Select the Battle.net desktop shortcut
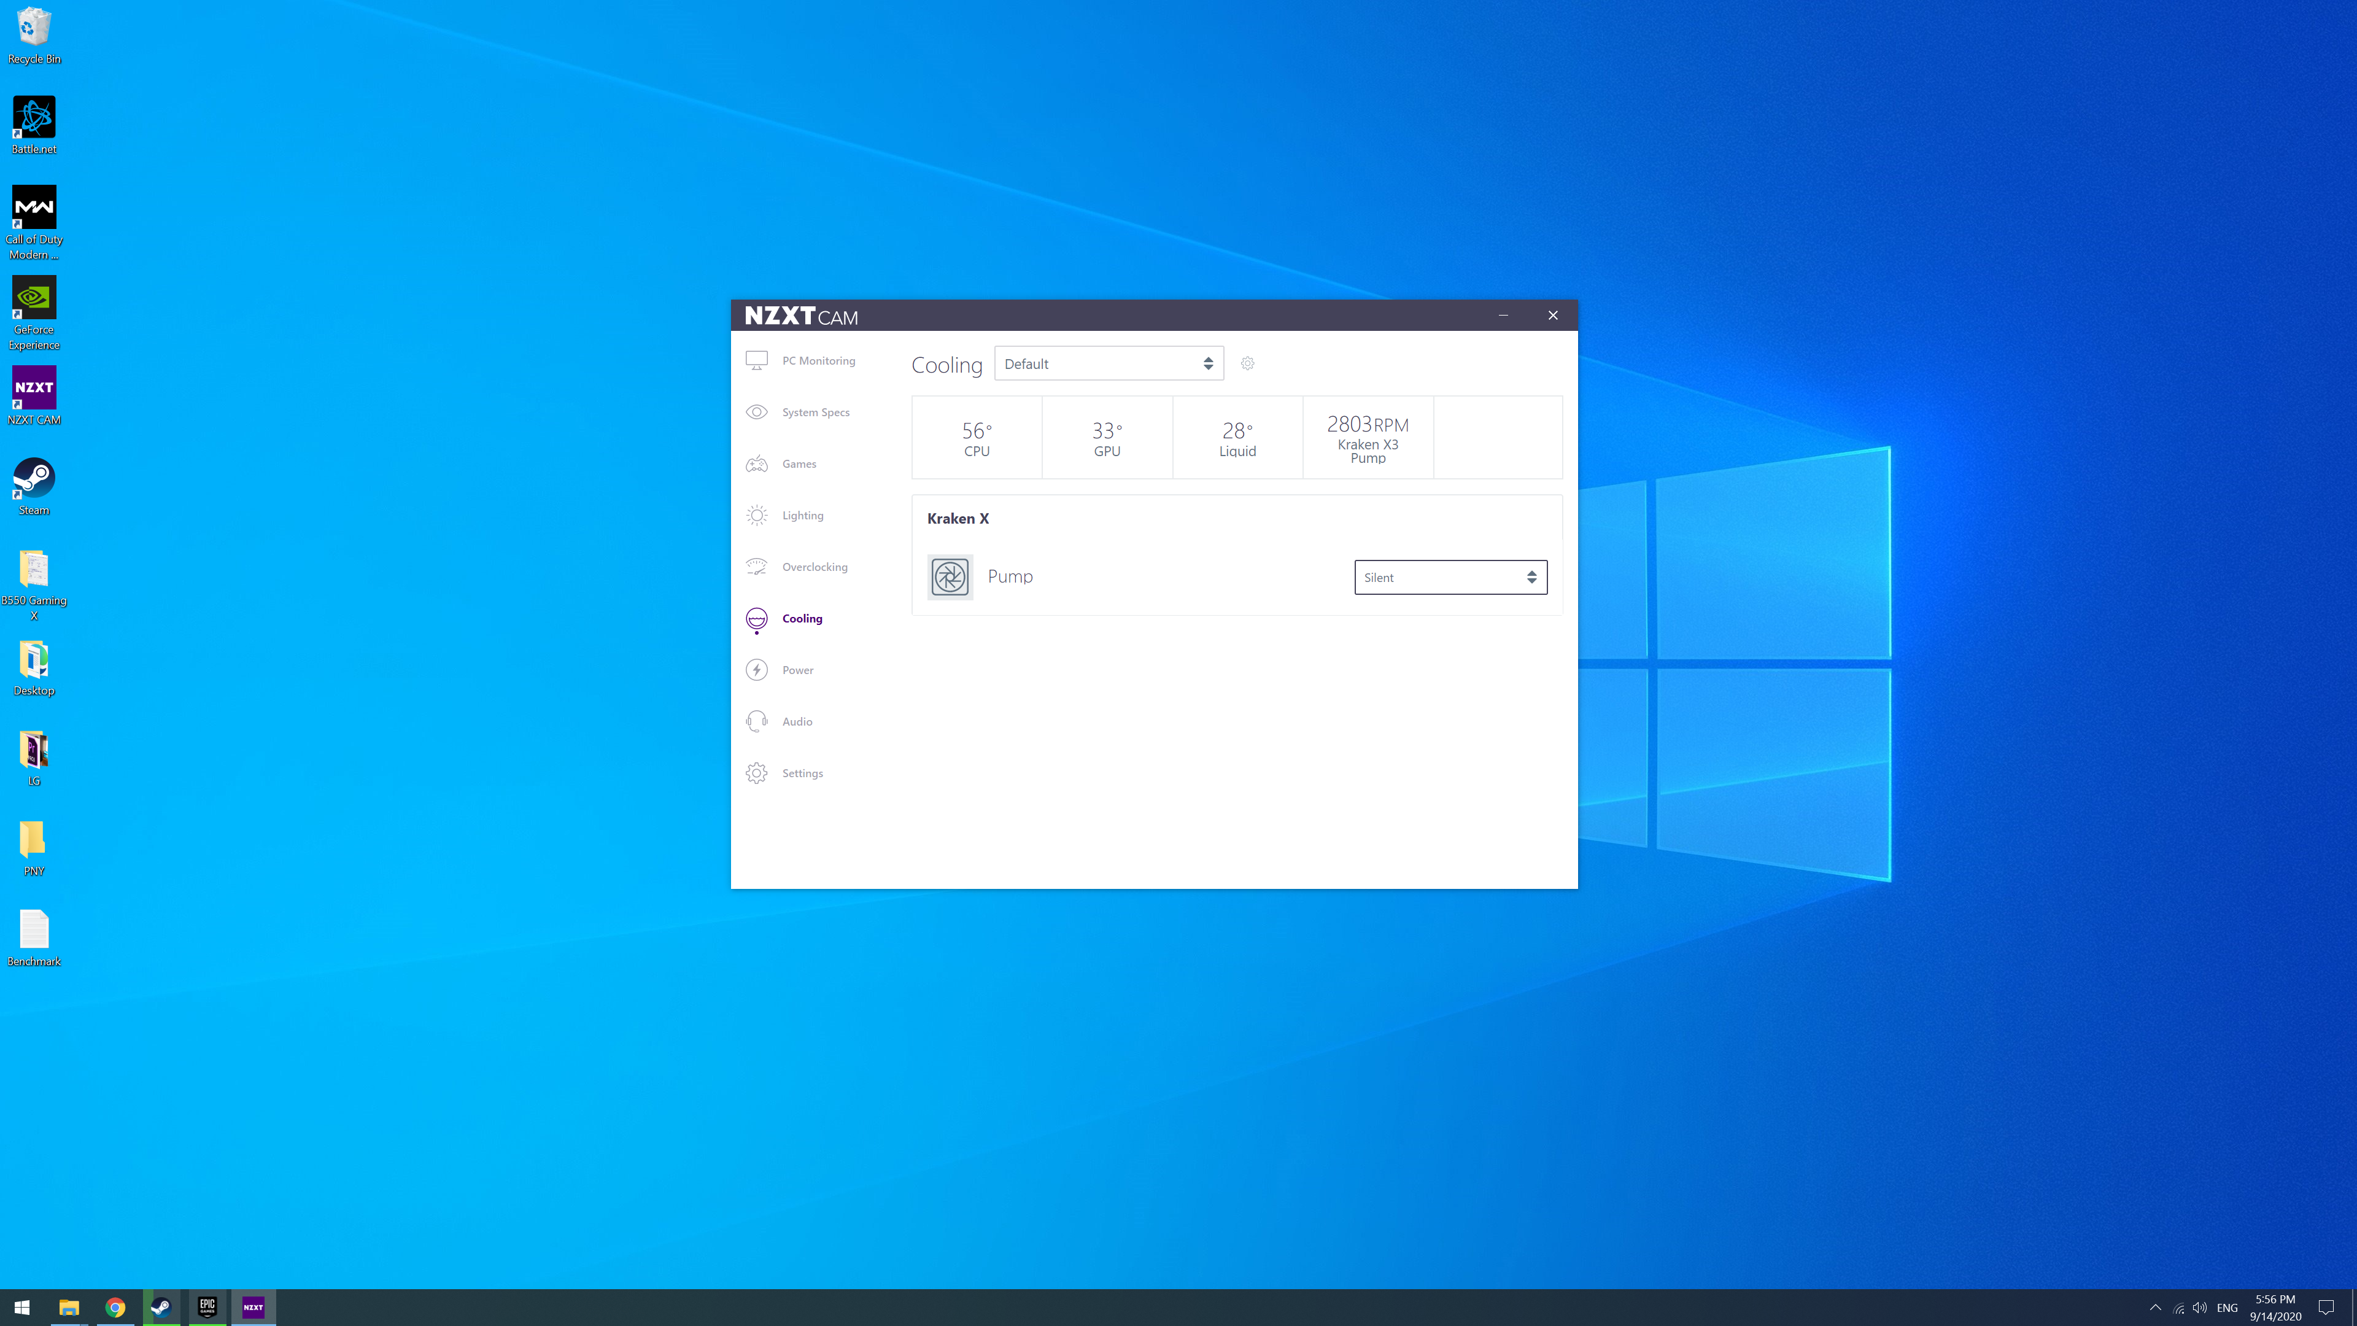The height and width of the screenshot is (1326, 2357). (34, 125)
